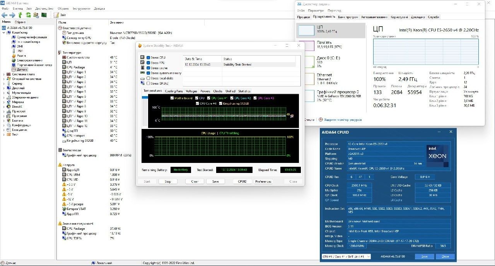This screenshot has height=266, width=495.
Task: Open Служби tab in Task Manager
Action: click(434, 17)
